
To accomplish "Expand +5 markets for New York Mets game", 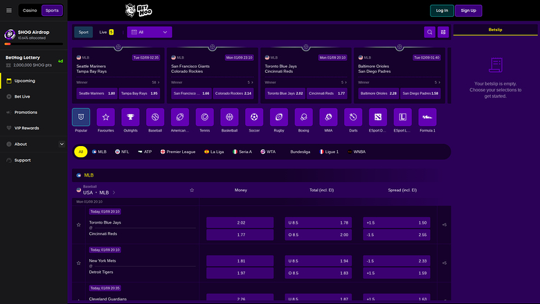I will (x=444, y=263).
